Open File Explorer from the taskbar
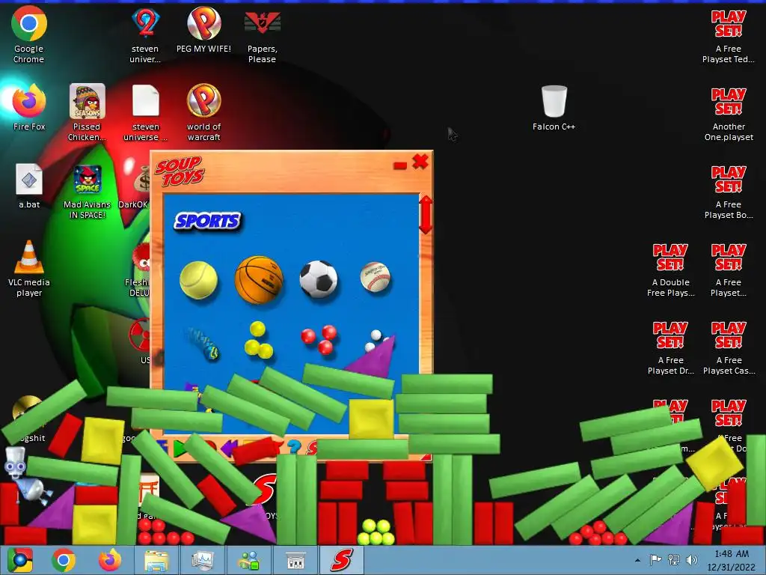 [156, 560]
